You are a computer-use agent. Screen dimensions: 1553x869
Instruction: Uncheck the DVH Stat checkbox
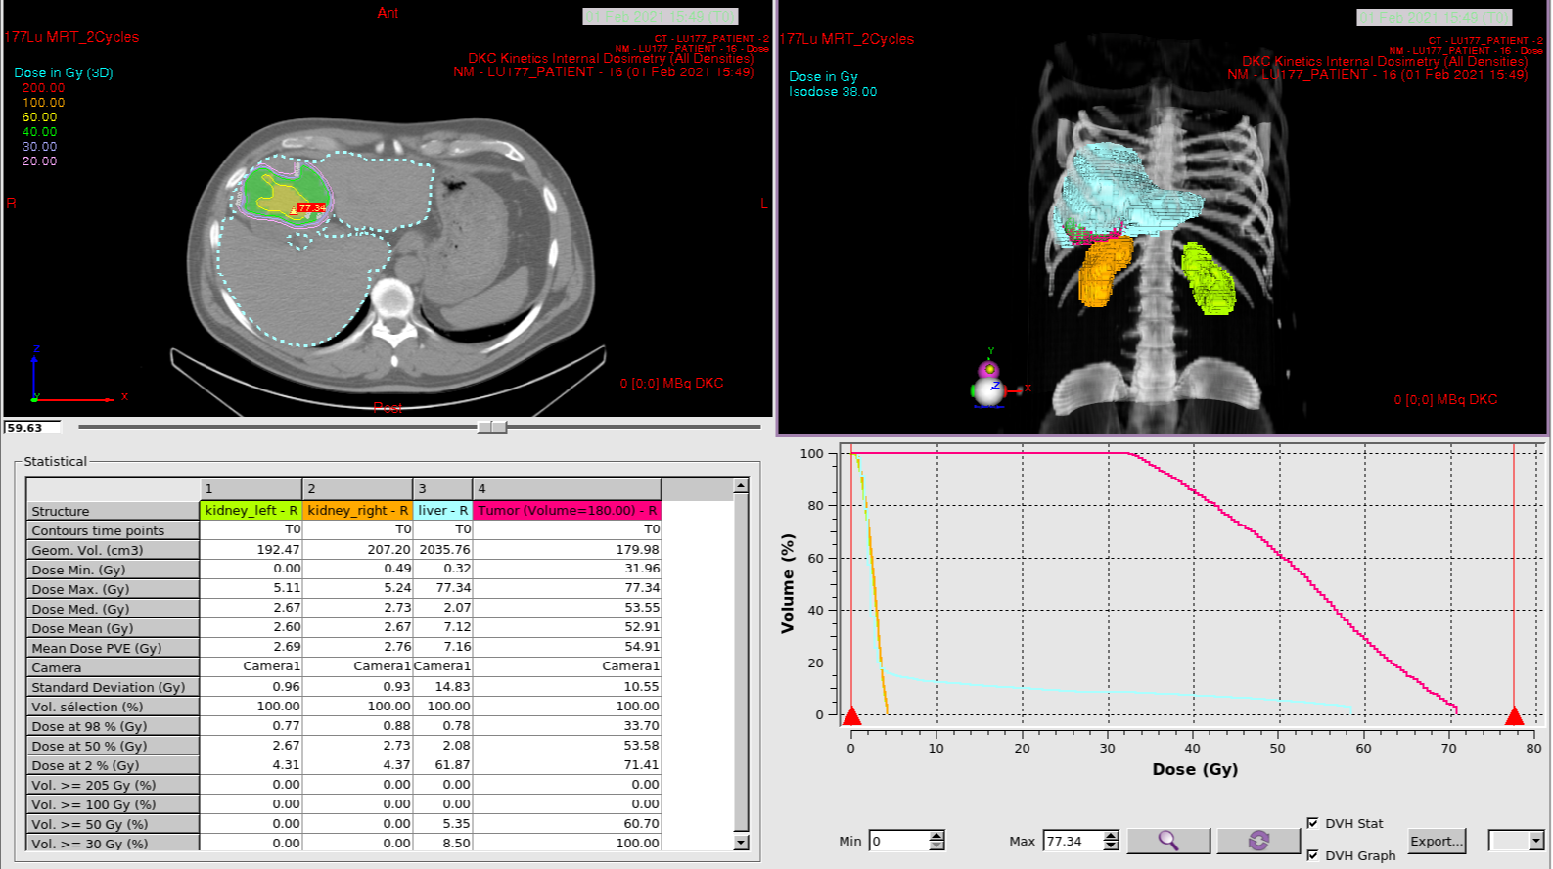1312,823
